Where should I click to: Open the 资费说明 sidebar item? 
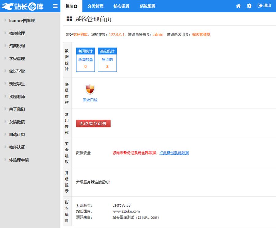pyautogui.click(x=17, y=46)
